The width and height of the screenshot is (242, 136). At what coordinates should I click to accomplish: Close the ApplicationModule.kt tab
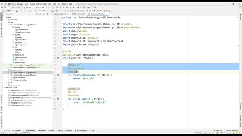coord(107,14)
